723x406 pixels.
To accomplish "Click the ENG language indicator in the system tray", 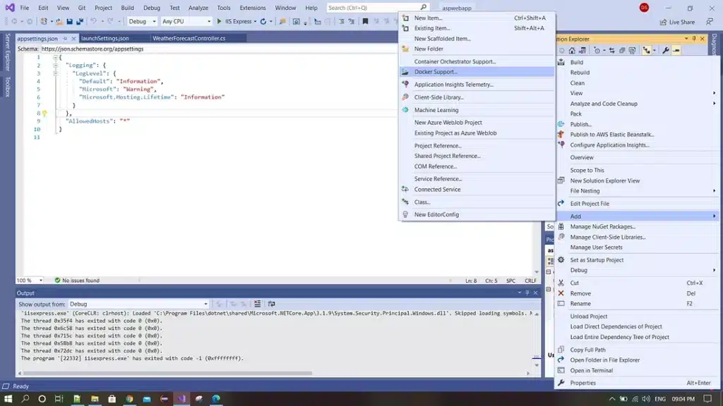I will tap(660, 399).
